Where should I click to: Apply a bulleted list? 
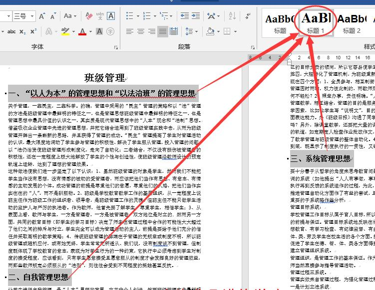pyautogui.click(x=130, y=16)
